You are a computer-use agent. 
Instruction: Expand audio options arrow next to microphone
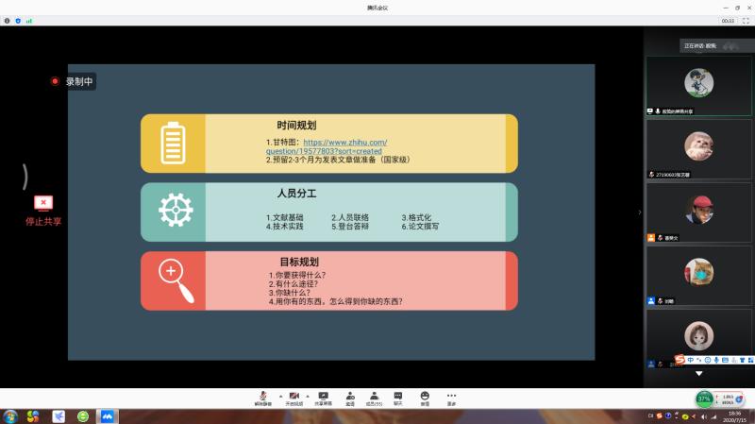278,395
